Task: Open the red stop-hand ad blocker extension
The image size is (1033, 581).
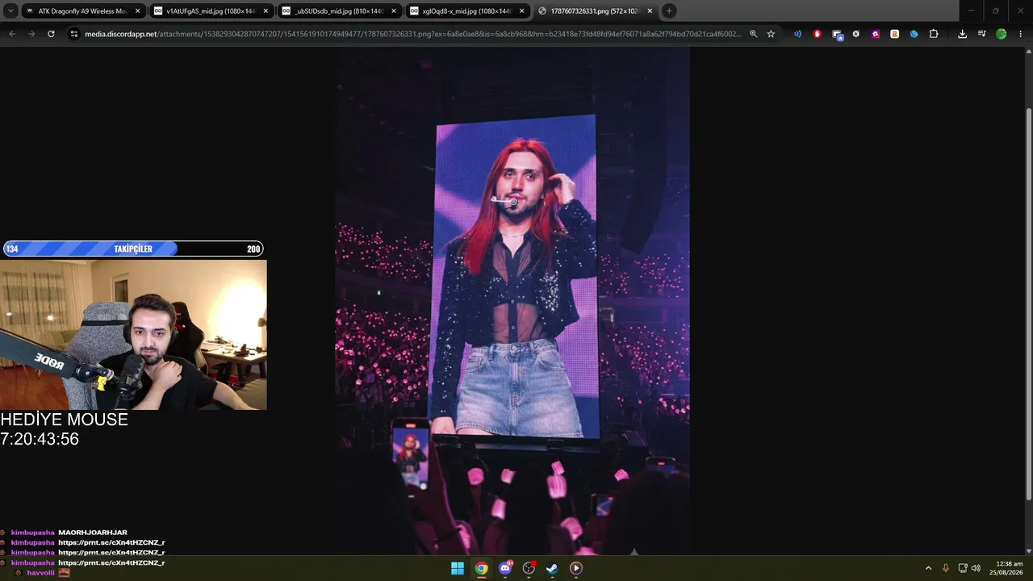Action: [817, 34]
